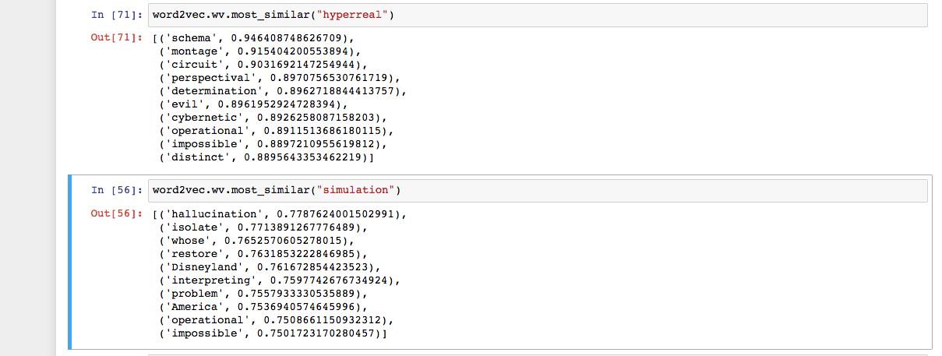Click the Out[71] output prompt
The width and height of the screenshot is (942, 356).
coord(116,38)
